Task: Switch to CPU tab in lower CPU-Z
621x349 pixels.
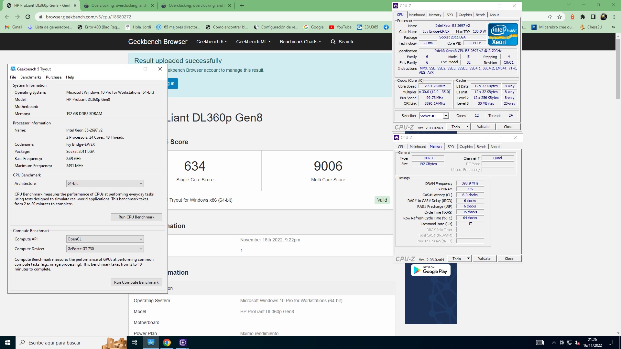Action: [x=401, y=147]
